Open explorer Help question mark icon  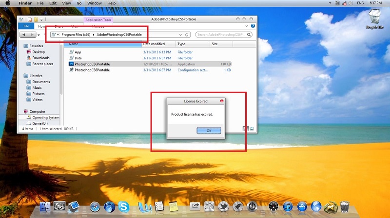click(x=253, y=26)
